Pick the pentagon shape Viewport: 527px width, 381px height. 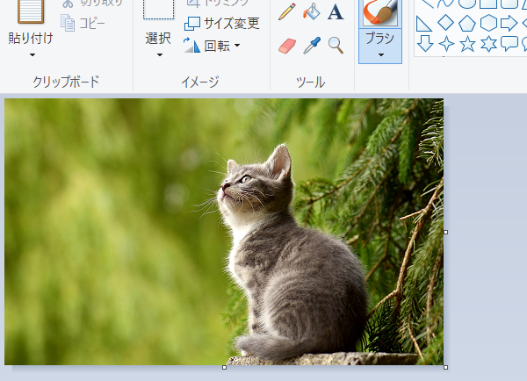(x=467, y=24)
